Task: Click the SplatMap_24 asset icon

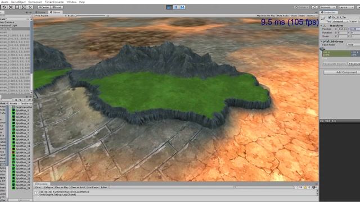Action: [13, 188]
